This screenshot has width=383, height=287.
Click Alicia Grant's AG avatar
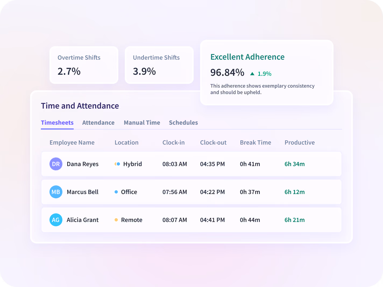[x=56, y=220]
